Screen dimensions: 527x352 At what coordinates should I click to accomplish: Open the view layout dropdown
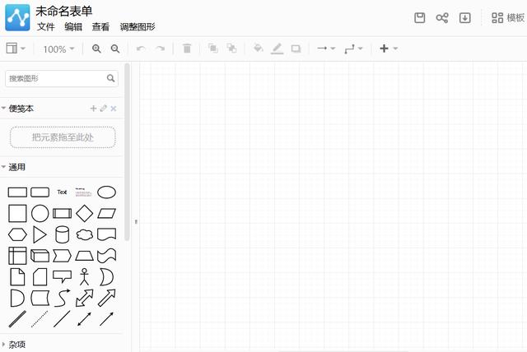16,49
